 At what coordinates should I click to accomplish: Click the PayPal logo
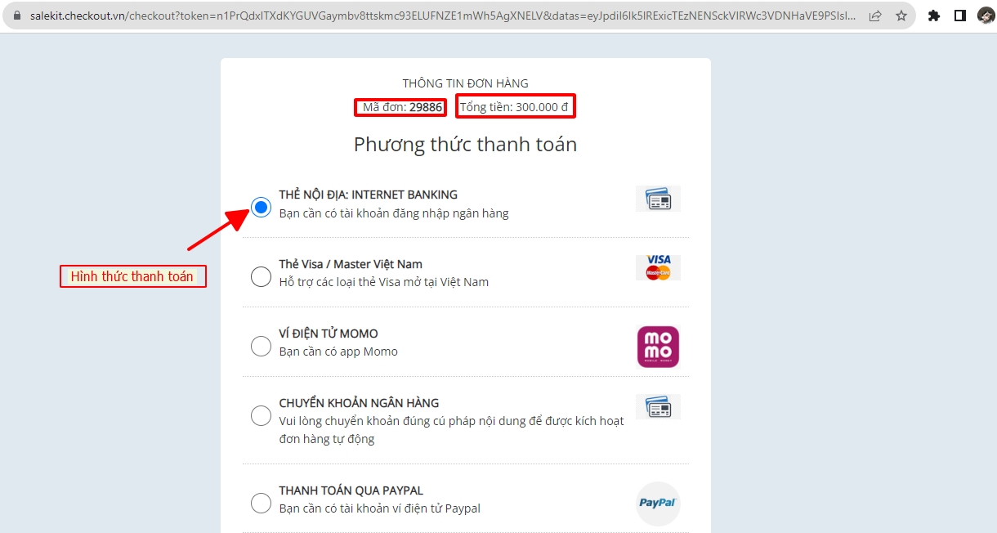tap(658, 503)
